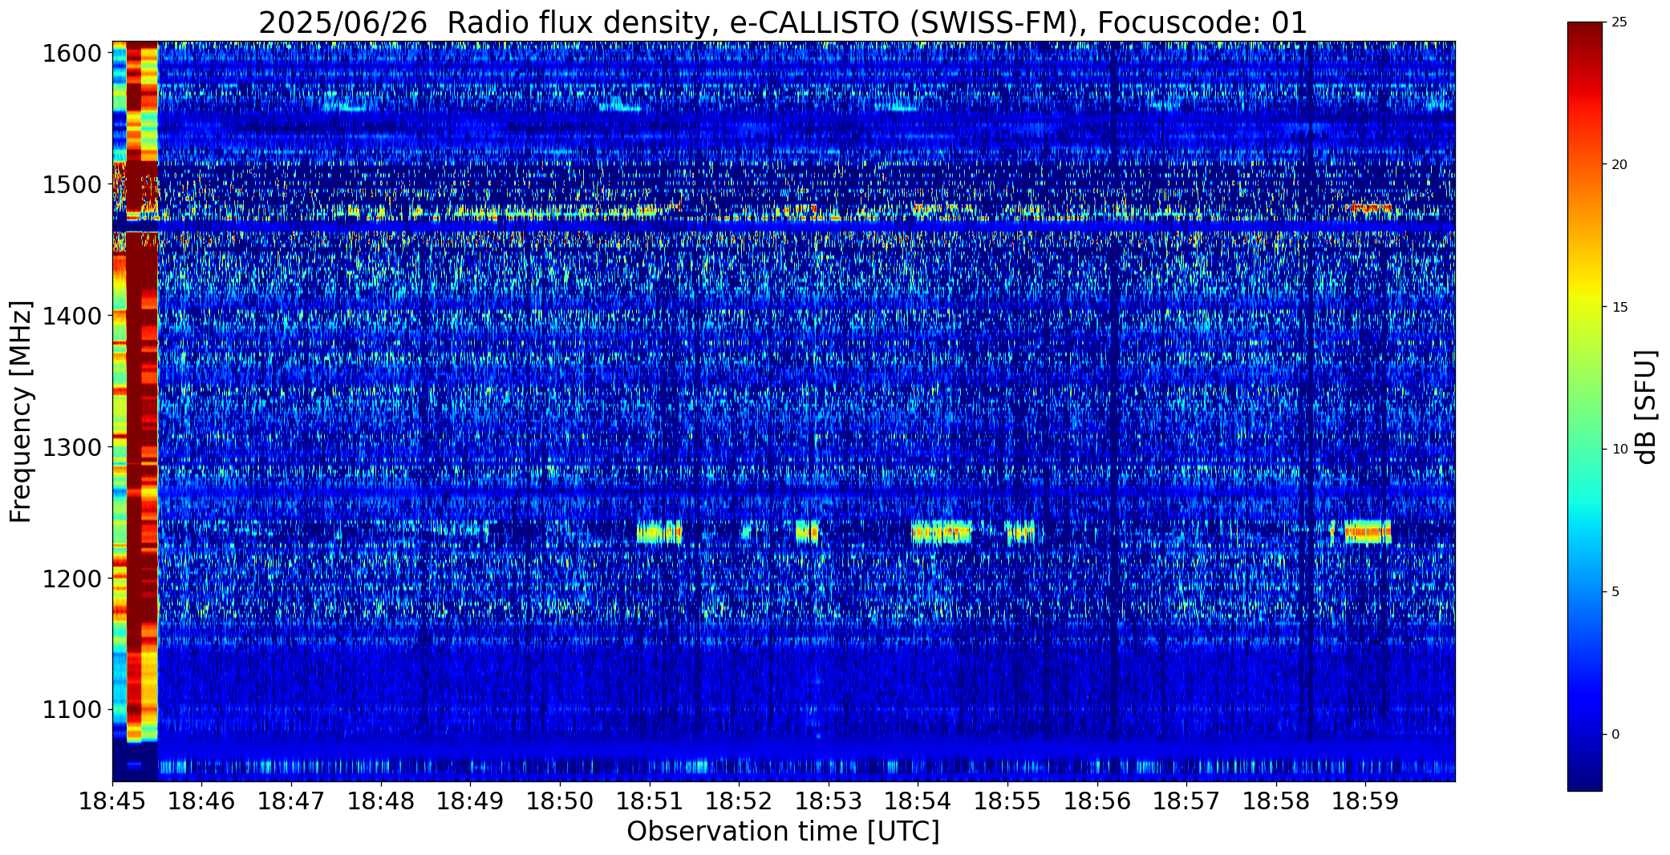Click the 18:57 time tick label
Image resolution: width=1670 pixels, height=855 pixels.
click(x=1186, y=801)
